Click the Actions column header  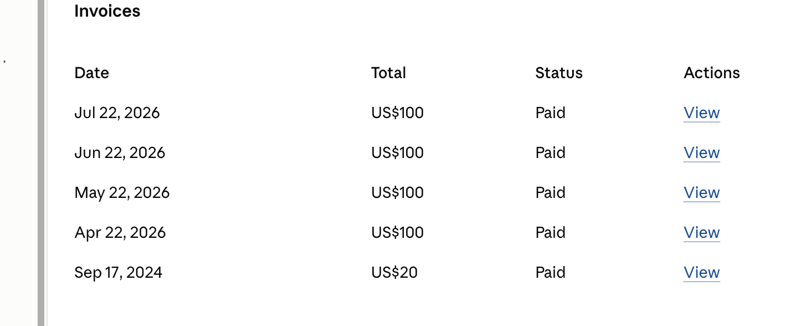click(712, 73)
